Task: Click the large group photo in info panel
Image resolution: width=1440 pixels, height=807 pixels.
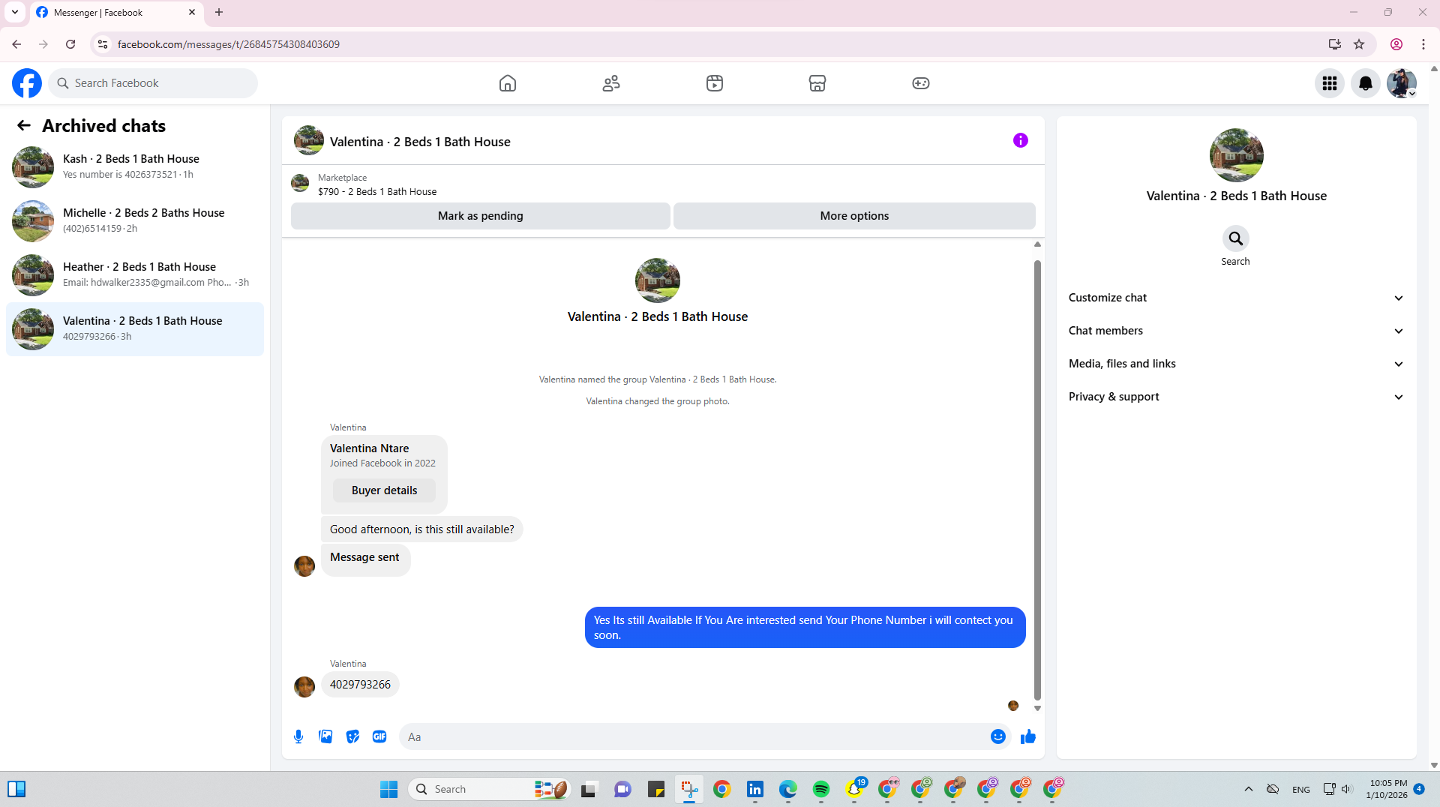Action: (x=1236, y=155)
